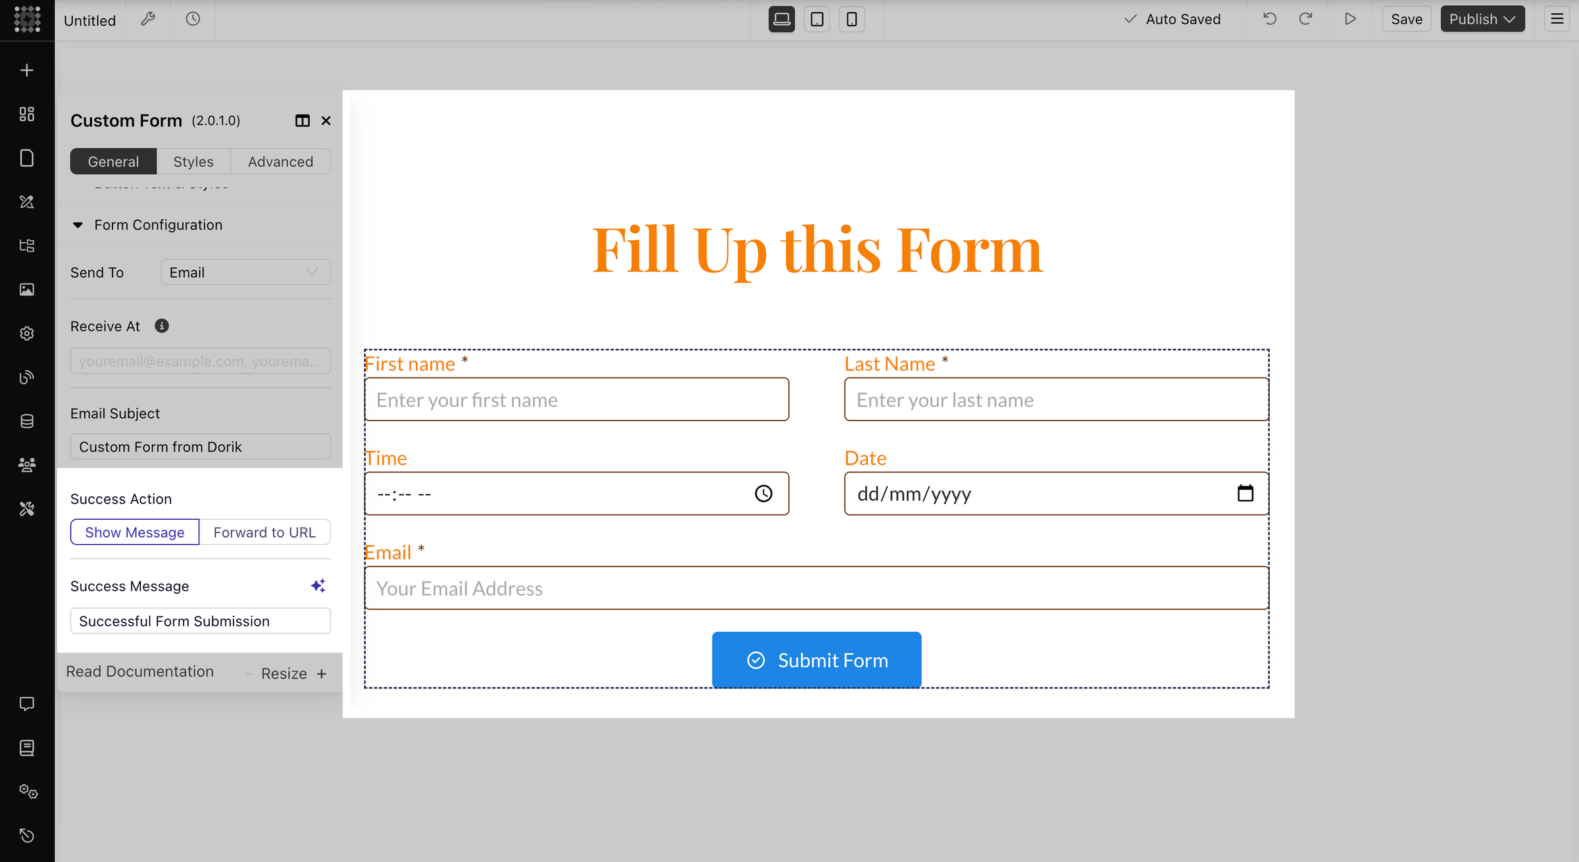Switch to tablet device preview
The height and width of the screenshot is (862, 1579).
(x=816, y=19)
